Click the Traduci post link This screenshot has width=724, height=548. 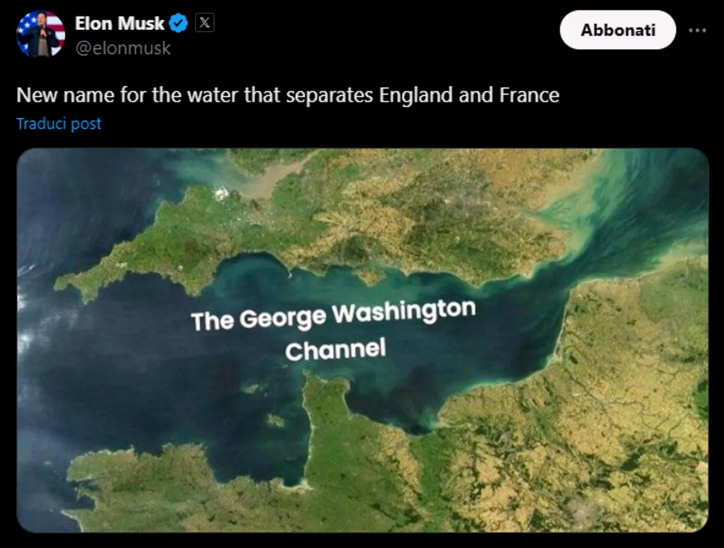coord(59,124)
